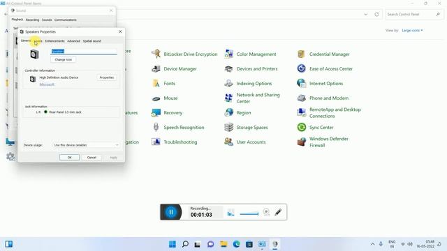Show hidden system tray icons chevron
The width and height of the screenshot is (447, 251).
point(372,244)
